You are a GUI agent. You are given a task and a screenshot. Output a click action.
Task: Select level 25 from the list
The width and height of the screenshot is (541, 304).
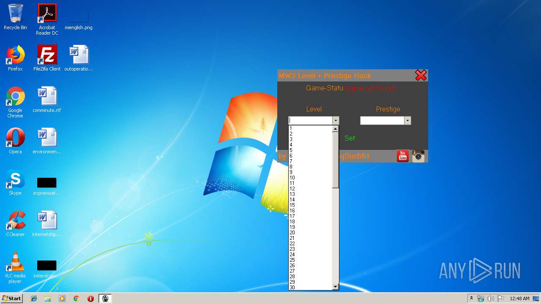coord(310,260)
